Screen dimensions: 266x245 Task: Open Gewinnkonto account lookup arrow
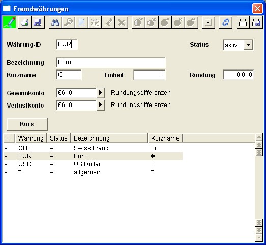(x=100, y=93)
